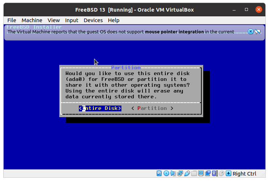Click the virtualization CPU status icon
269x181 pixels.
click(214, 173)
